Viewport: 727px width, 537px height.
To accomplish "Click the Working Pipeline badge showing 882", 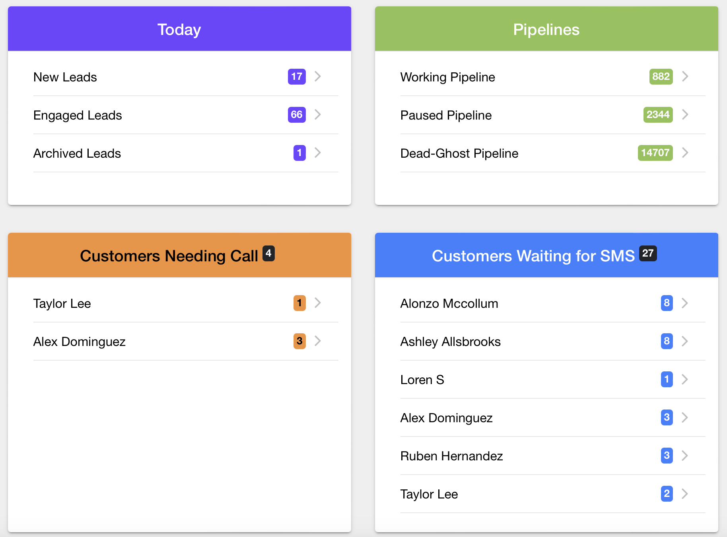I will click(661, 77).
